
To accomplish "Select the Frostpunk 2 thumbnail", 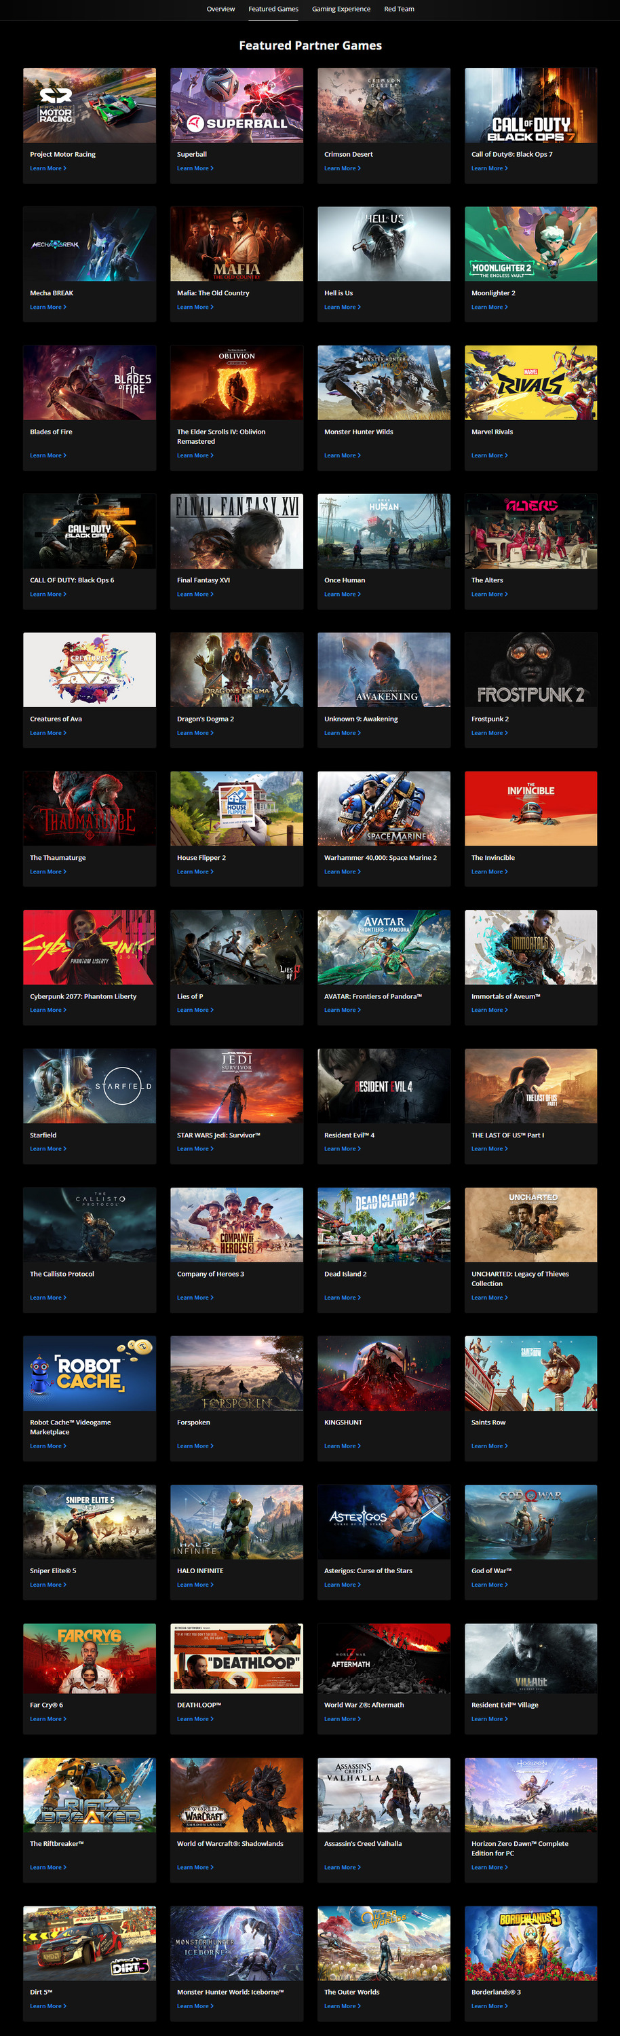I will (x=530, y=671).
